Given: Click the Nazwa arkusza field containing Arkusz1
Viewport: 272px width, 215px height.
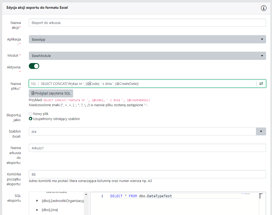Looking at the screenshot, I should click(x=147, y=148).
